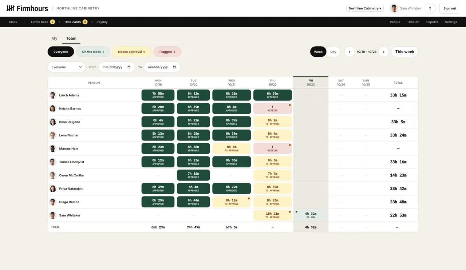
Task: Open Marcus Hale's 8h 3m to-approve entry
Action: point(232,148)
